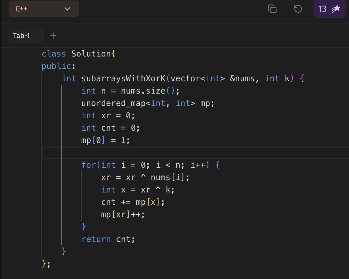Click the unordered_map declaration line
Image resolution: width=349 pixels, height=279 pixels.
(x=148, y=103)
